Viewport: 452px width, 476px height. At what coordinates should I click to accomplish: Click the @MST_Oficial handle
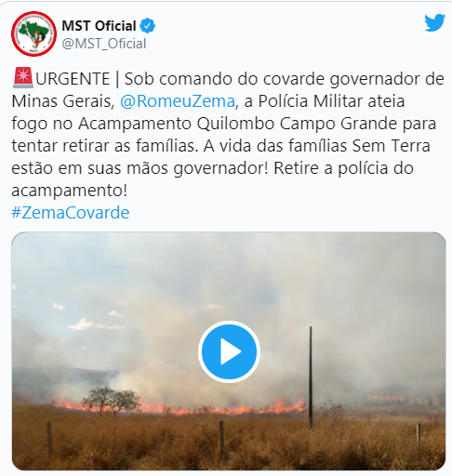pos(104,44)
